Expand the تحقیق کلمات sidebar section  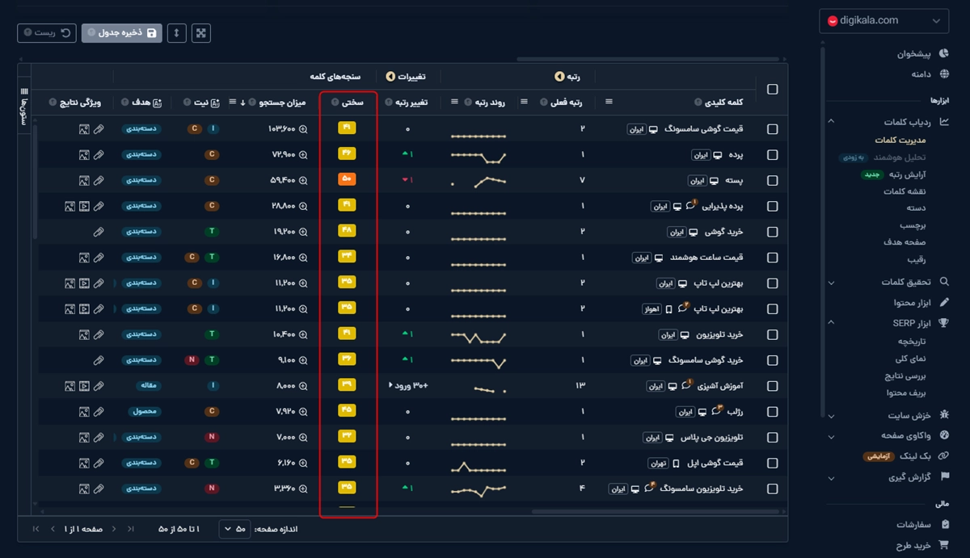tap(830, 282)
